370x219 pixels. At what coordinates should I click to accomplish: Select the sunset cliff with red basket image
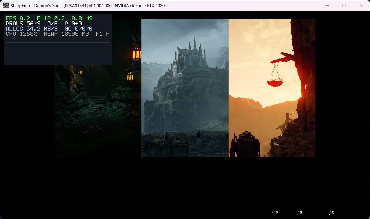tap(272, 88)
